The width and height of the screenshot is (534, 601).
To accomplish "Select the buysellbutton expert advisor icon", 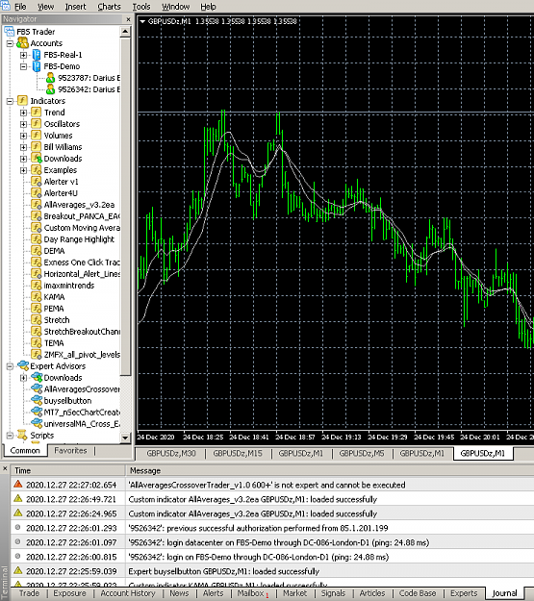I will tap(37, 400).
